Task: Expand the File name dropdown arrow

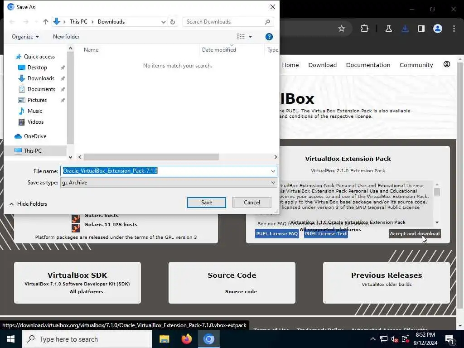Action: (273, 171)
